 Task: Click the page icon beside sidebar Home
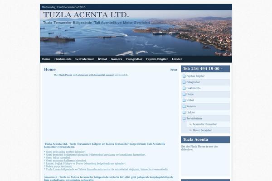(184, 94)
